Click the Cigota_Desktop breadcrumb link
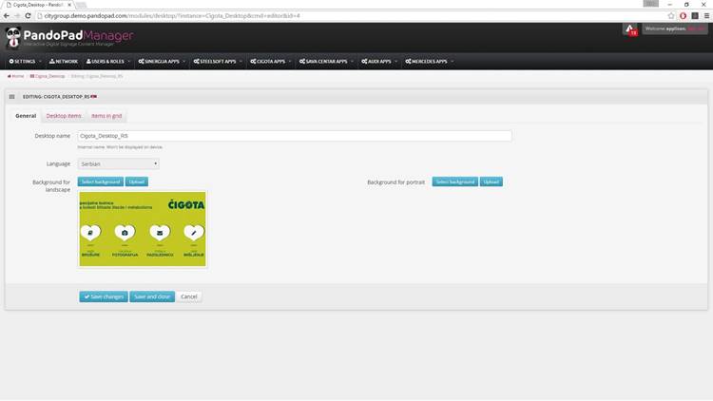This screenshot has width=713, height=401. [x=48, y=76]
